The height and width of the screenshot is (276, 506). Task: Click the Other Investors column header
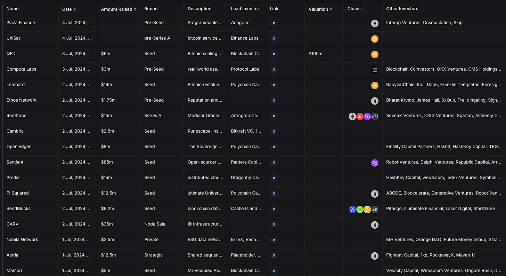(402, 9)
